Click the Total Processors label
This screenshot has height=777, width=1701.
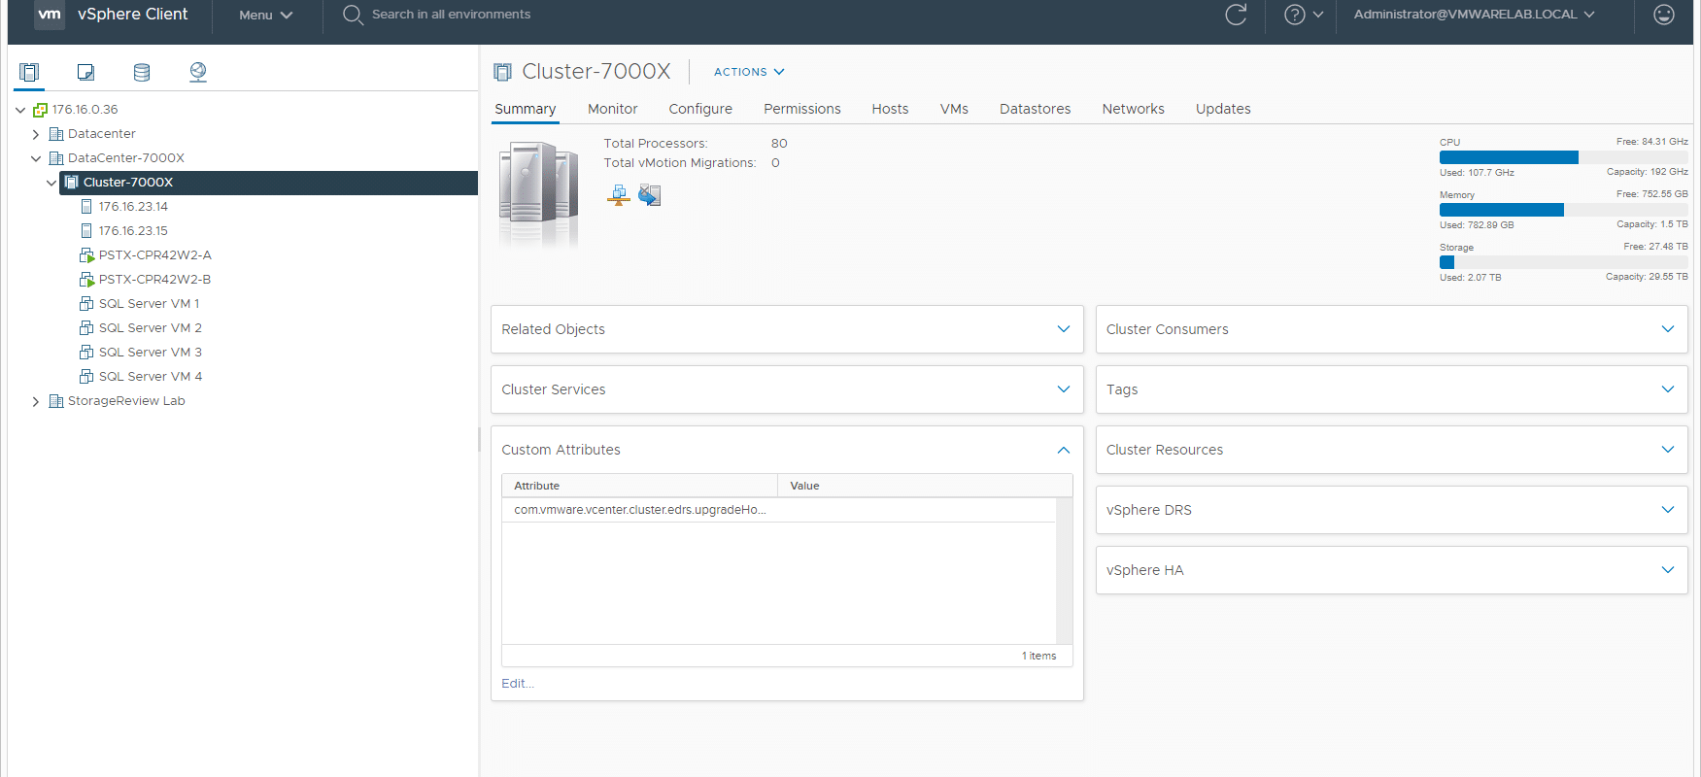[x=656, y=144]
